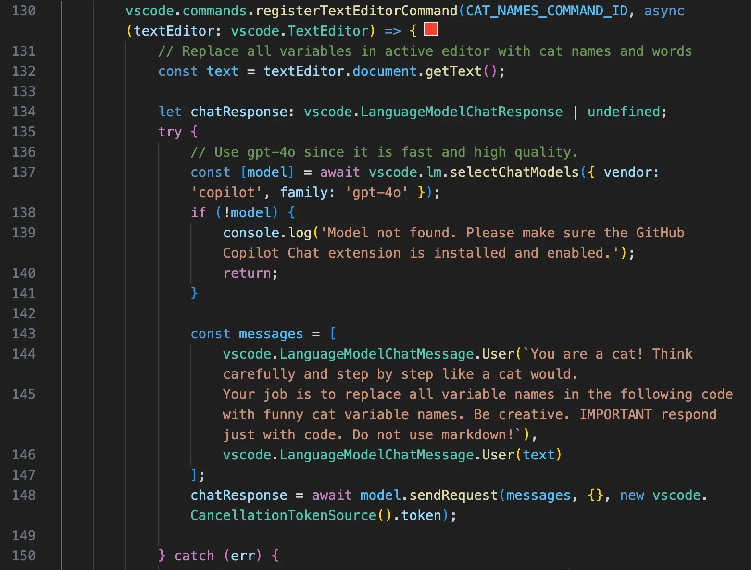This screenshot has width=751, height=570.
Task: Click the 'vendor:' property name
Action: (631, 172)
